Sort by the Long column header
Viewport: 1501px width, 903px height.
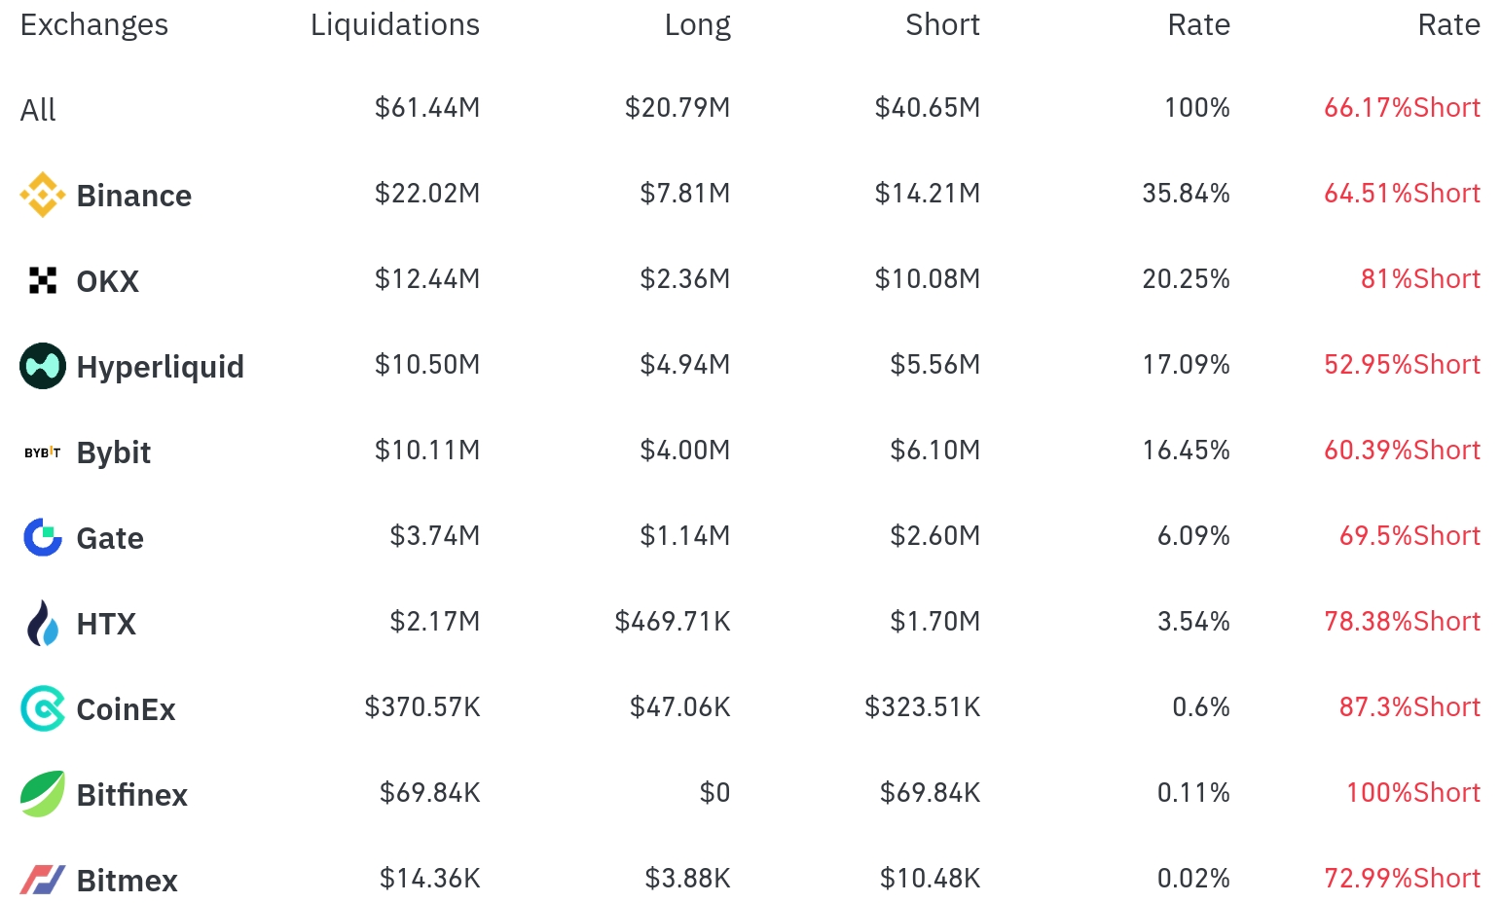click(x=697, y=25)
